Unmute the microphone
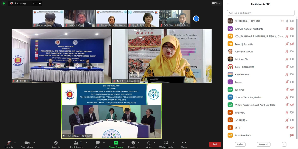The width and height of the screenshot is (298, 149). click(x=9, y=143)
